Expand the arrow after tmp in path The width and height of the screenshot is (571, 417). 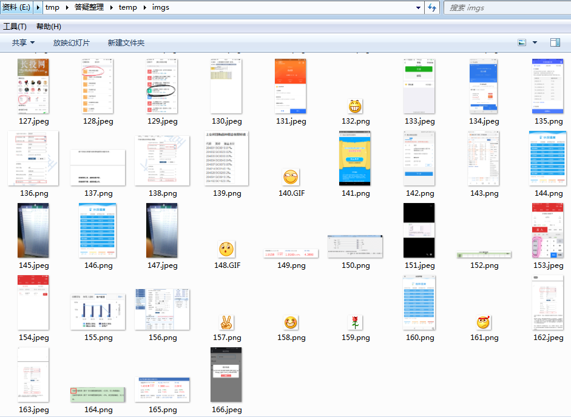(x=67, y=7)
